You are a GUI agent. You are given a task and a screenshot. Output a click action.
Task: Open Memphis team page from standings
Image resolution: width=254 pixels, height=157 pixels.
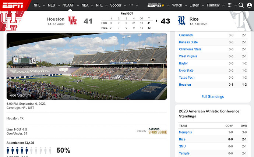[x=185, y=132]
